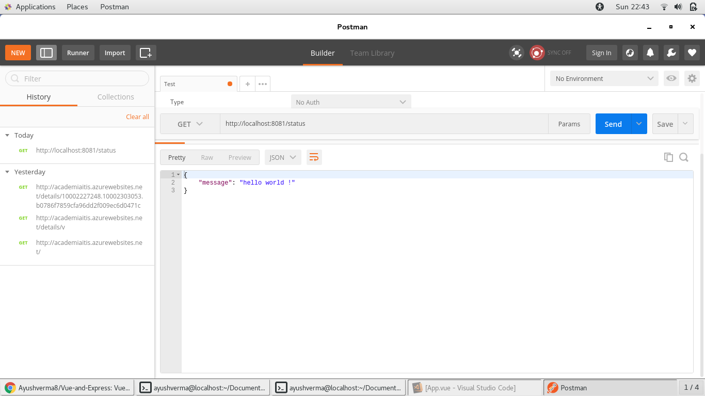
Task: Open the notifications bell
Action: (650, 53)
